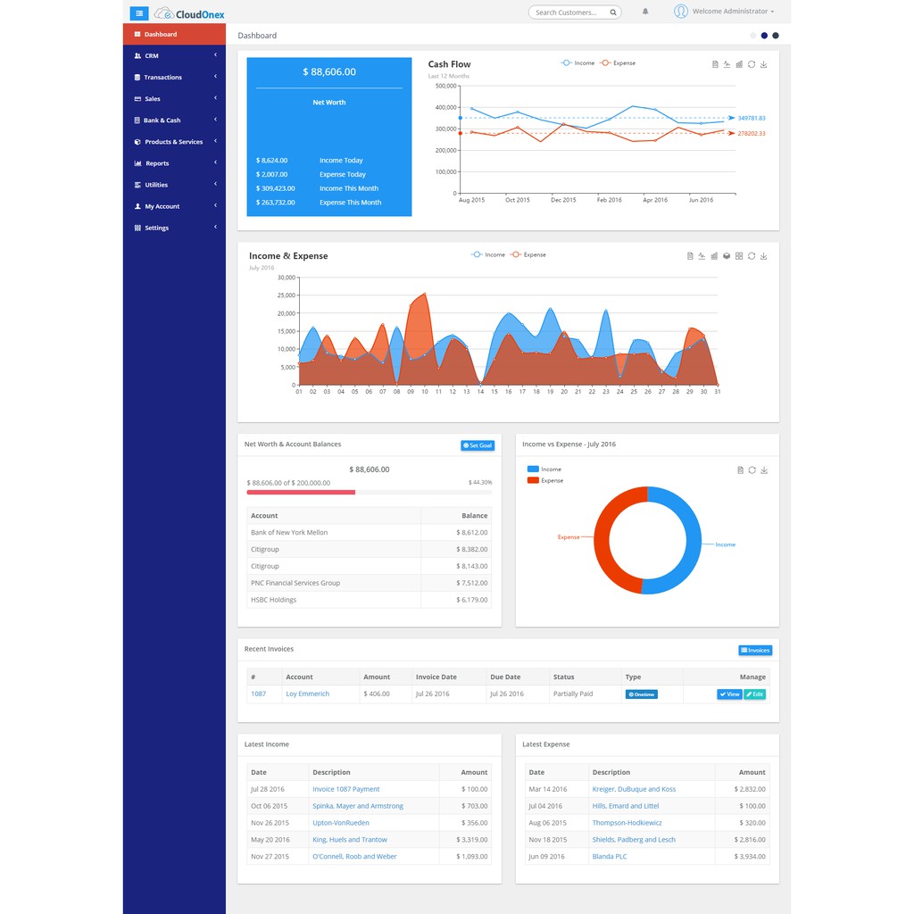
Task: Open notifications via the bell icon
Action: coord(645,11)
